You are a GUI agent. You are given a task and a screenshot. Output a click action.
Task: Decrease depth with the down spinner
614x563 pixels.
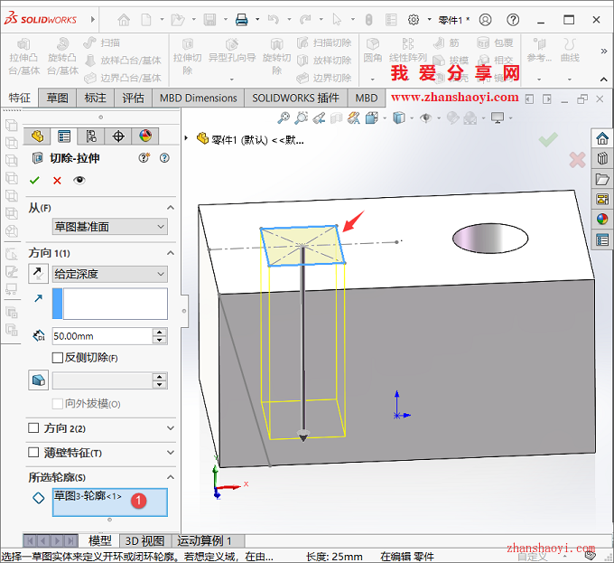coord(160,340)
